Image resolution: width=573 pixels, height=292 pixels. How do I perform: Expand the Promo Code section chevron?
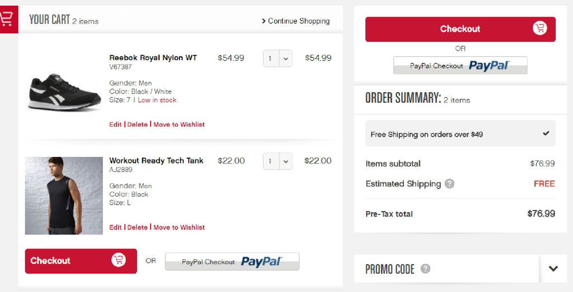553,269
